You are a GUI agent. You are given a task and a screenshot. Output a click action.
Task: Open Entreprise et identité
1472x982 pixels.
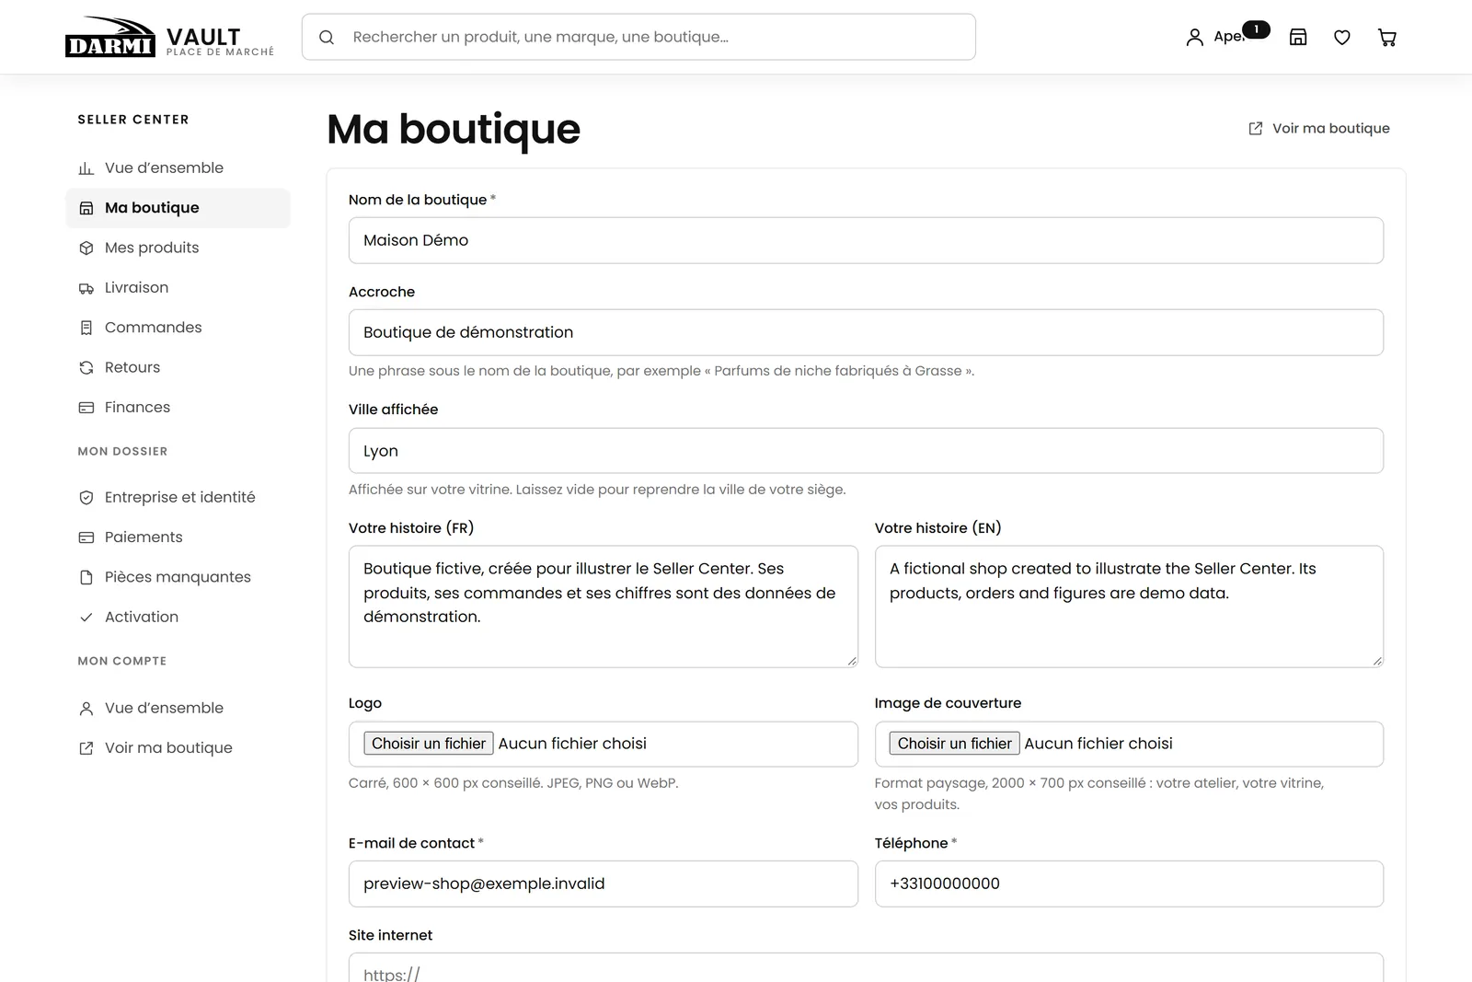click(x=178, y=497)
